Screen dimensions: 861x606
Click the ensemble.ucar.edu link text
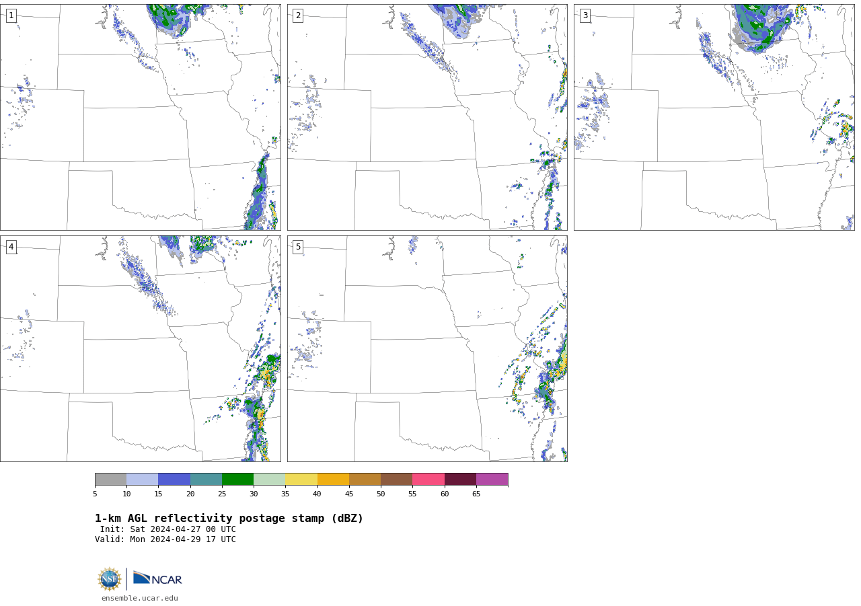tap(140, 598)
